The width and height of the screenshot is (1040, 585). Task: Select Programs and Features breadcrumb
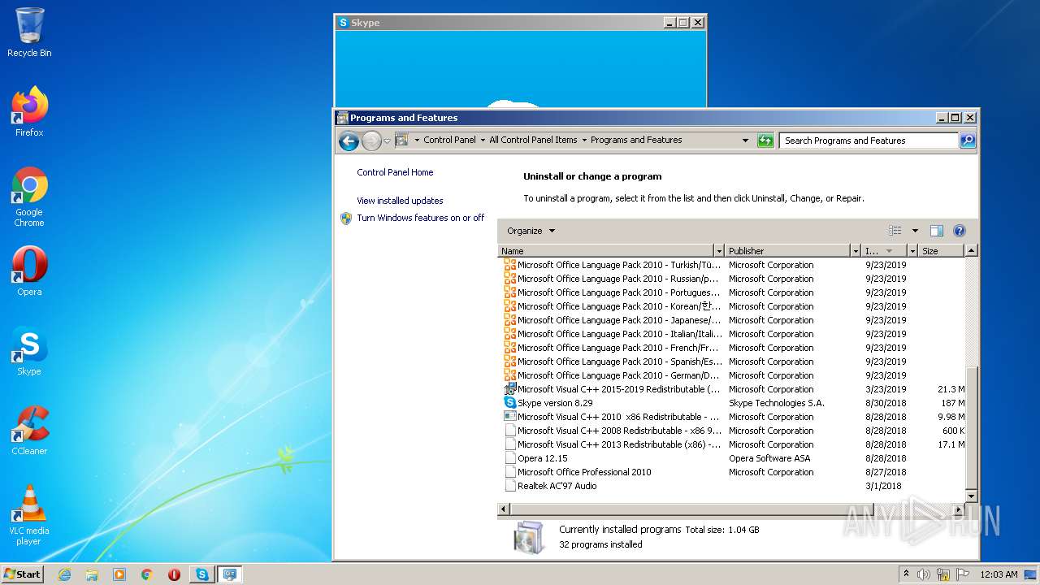click(636, 140)
